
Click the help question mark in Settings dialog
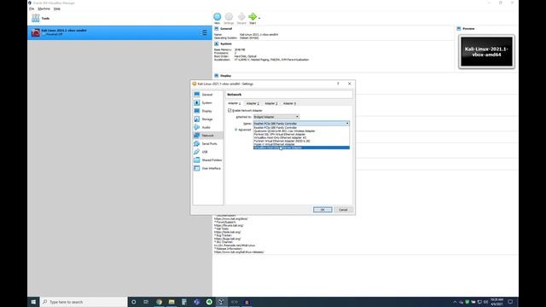(x=338, y=84)
